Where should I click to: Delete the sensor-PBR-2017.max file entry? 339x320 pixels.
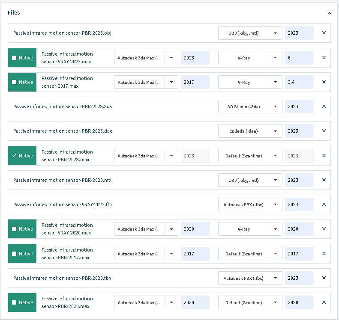click(x=324, y=254)
